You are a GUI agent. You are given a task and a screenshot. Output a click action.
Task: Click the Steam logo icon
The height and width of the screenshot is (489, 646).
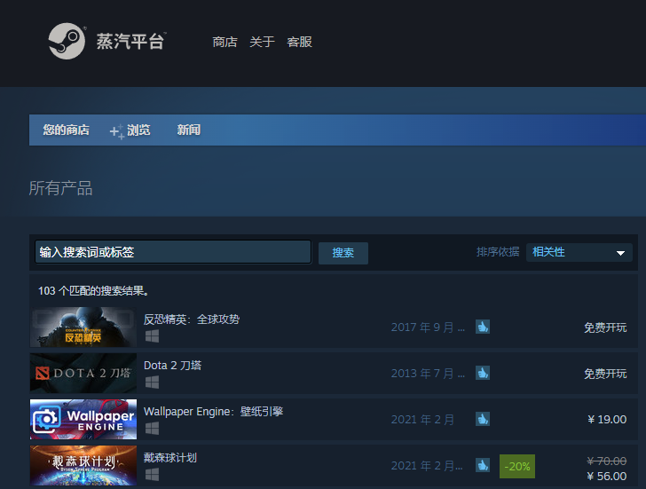pos(67,41)
